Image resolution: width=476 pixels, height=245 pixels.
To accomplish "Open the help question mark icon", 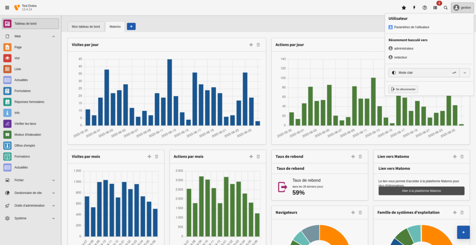I will [x=425, y=8].
